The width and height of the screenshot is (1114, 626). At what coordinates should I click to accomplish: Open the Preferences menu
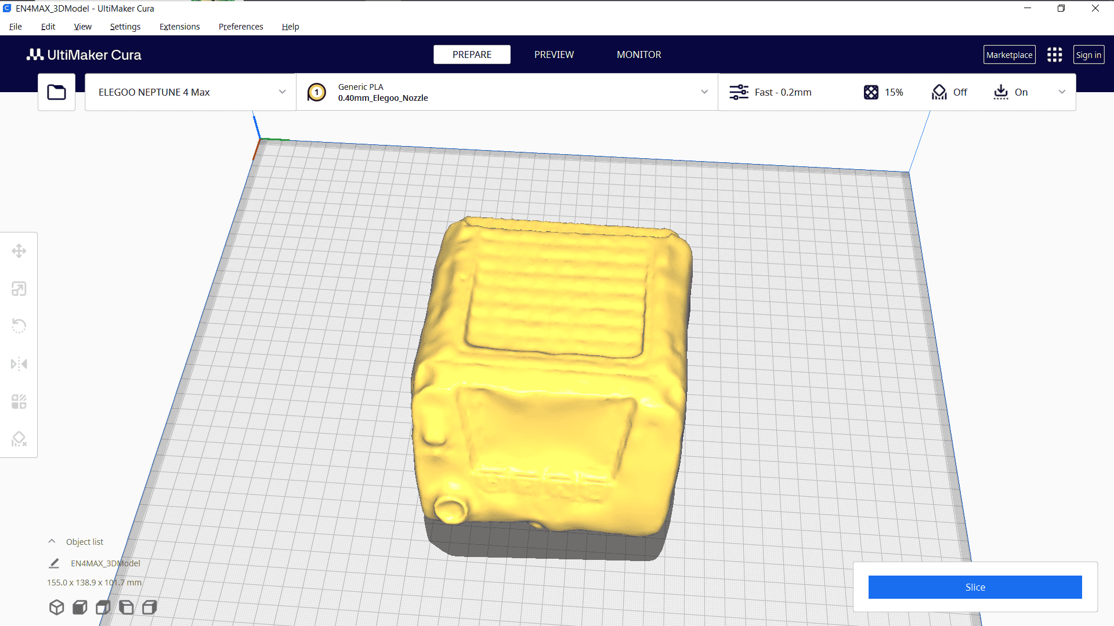pos(241,27)
